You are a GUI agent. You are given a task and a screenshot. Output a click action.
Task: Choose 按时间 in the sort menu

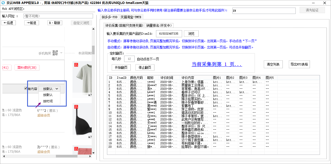pyautogui.click(x=48, y=101)
